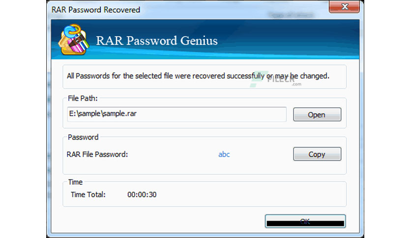Confirm the dialog with OK
Screen dimensions: 411x238
(305, 221)
